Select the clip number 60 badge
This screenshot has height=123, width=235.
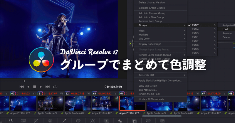tap(13, 93)
